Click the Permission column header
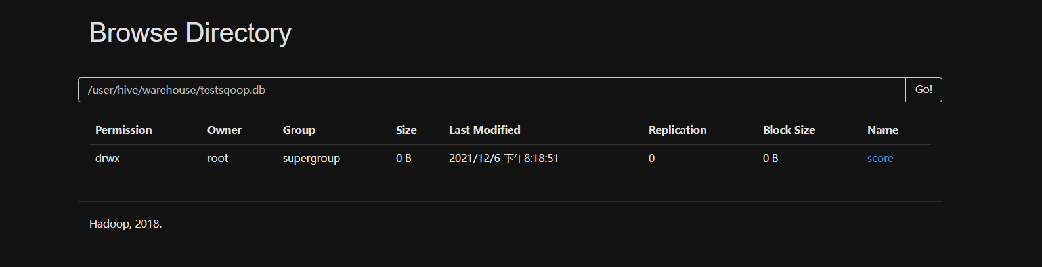This screenshot has height=267, width=1042. pyautogui.click(x=123, y=130)
